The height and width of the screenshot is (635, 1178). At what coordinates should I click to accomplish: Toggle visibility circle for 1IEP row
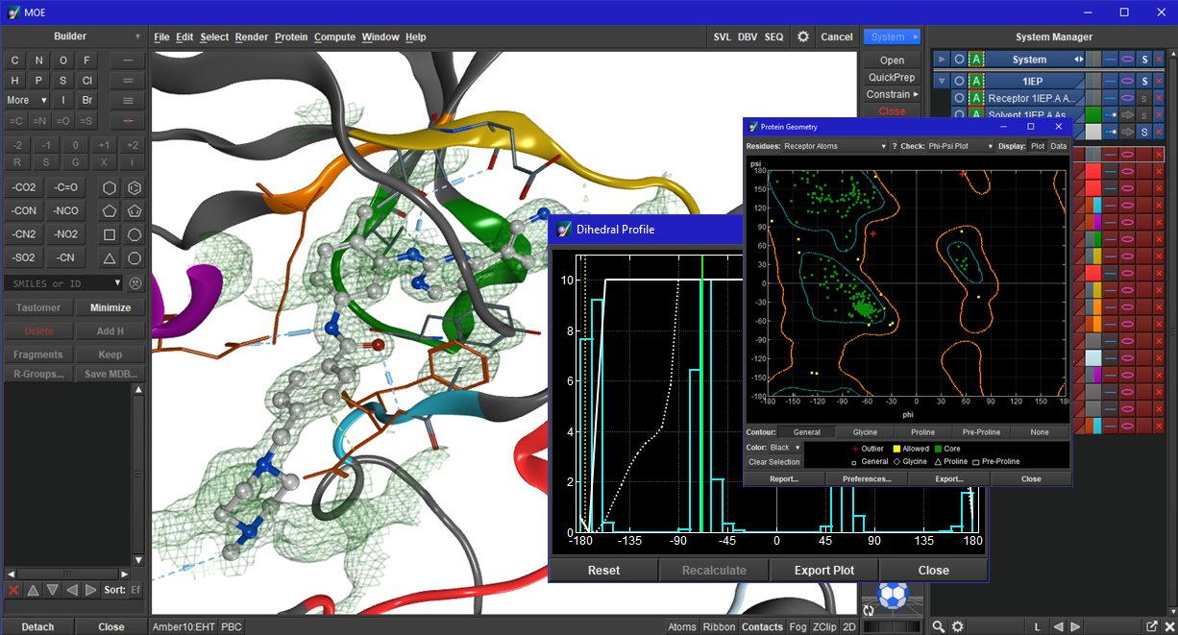coord(959,82)
